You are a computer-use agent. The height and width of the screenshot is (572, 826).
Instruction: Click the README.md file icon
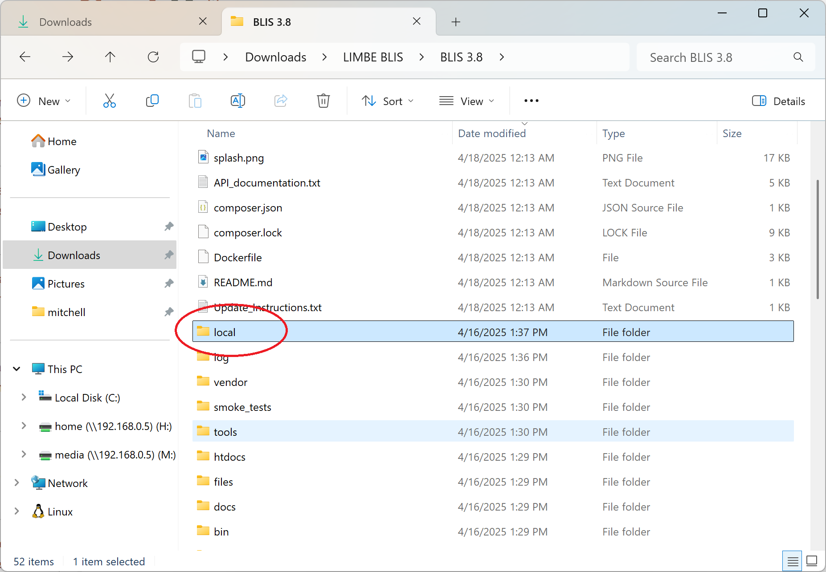tap(203, 282)
